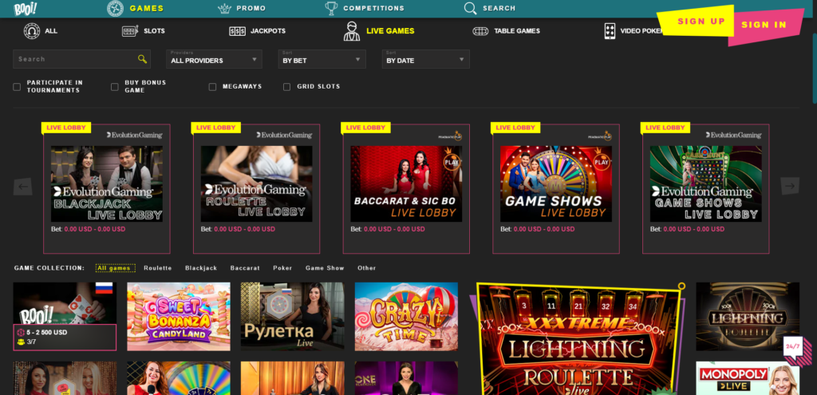Expand the All Providers dropdown
The image size is (817, 395).
[214, 59]
